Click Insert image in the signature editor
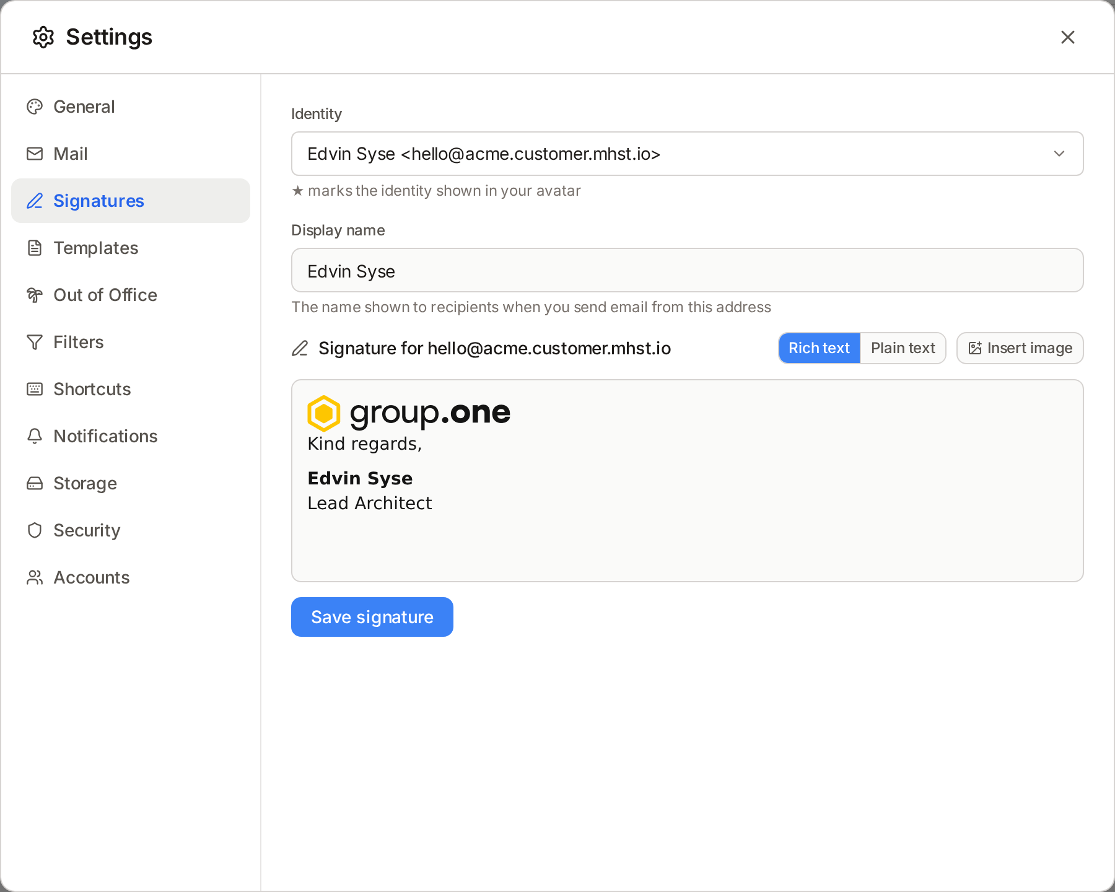The width and height of the screenshot is (1115, 892). tap(1020, 348)
